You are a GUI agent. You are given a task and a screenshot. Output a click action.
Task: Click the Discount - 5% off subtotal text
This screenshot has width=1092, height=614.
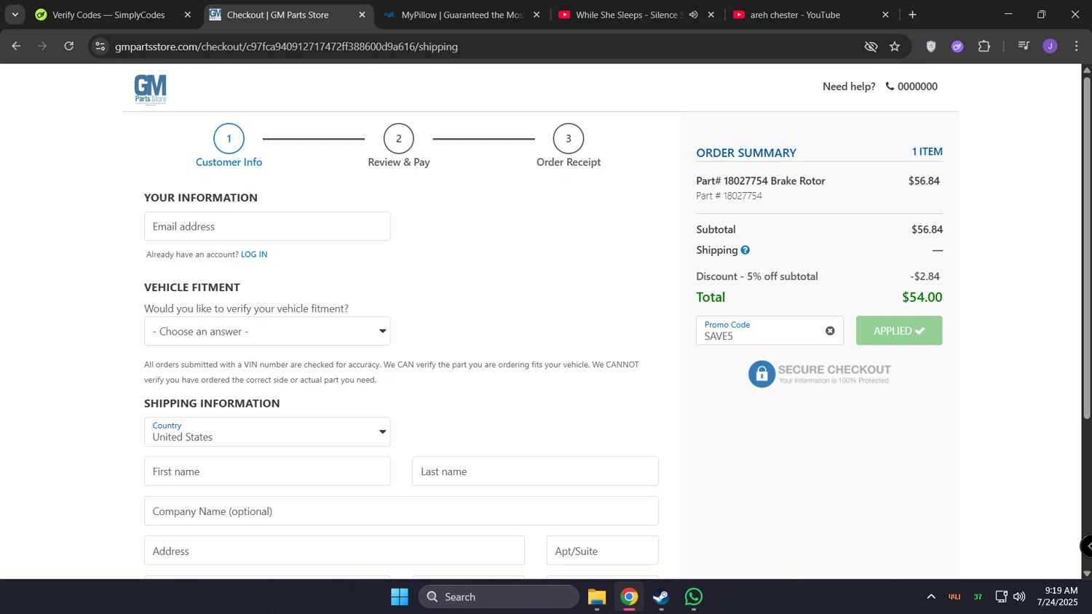coord(757,276)
